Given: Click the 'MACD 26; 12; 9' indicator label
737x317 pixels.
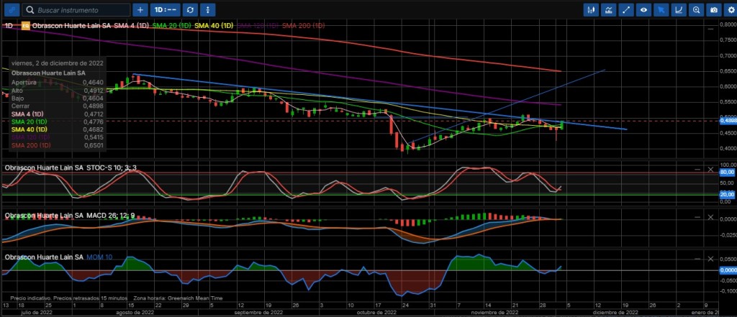Looking at the screenshot, I should coord(111,216).
